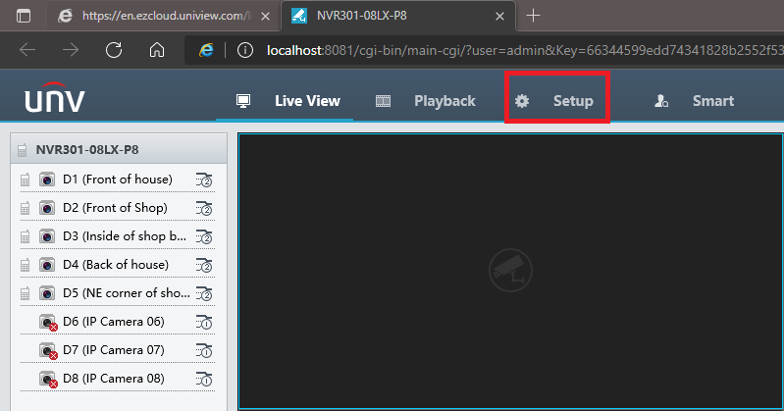Open the browser tab actions menu
This screenshot has height=411, width=784.
click(24, 16)
